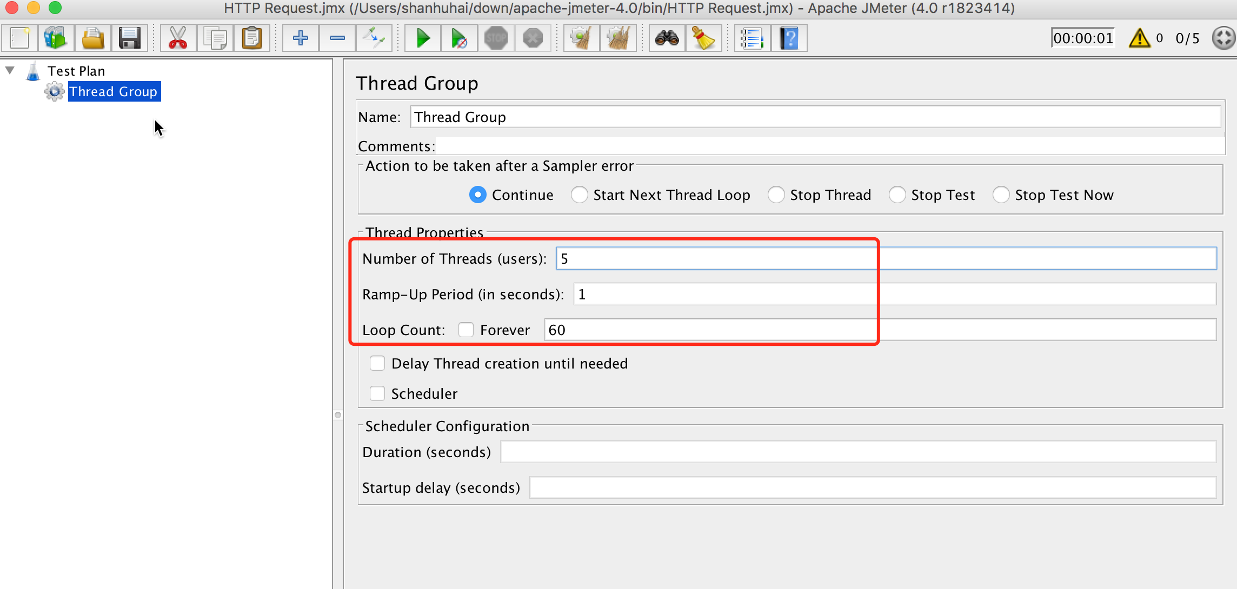Select the Stop Test Now radio button
This screenshot has width=1237, height=589.
pyautogui.click(x=1001, y=195)
